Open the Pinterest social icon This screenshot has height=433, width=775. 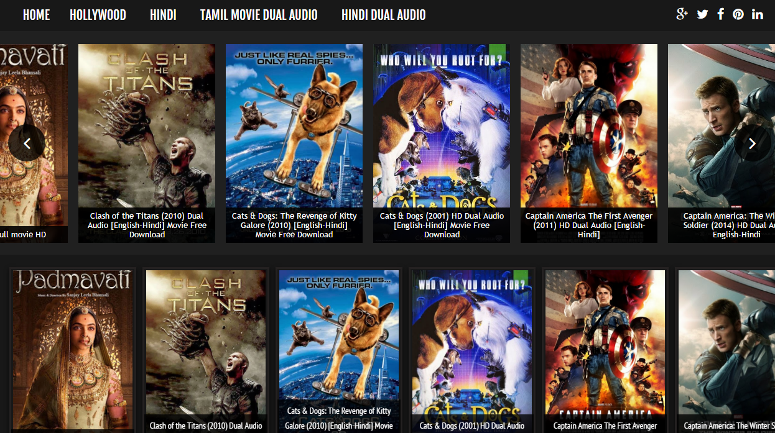coord(738,14)
